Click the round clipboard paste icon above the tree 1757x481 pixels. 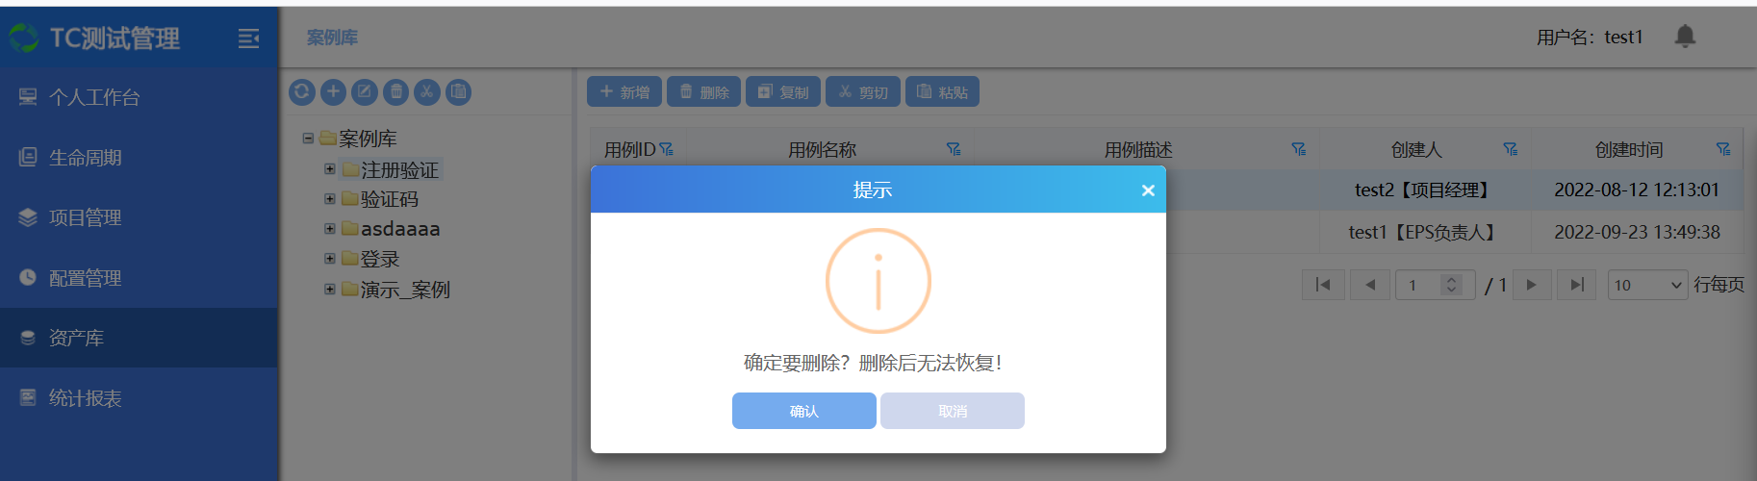coord(458,92)
